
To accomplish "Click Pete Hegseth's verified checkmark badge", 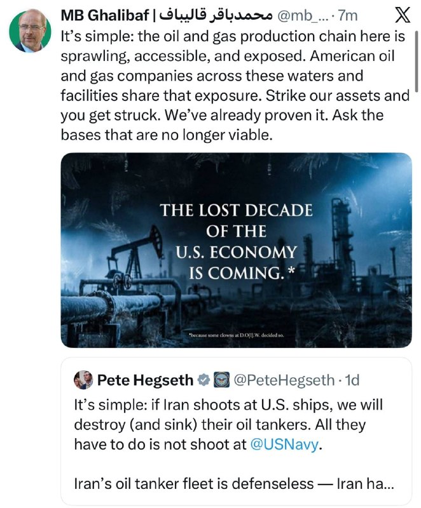I will (204, 380).
